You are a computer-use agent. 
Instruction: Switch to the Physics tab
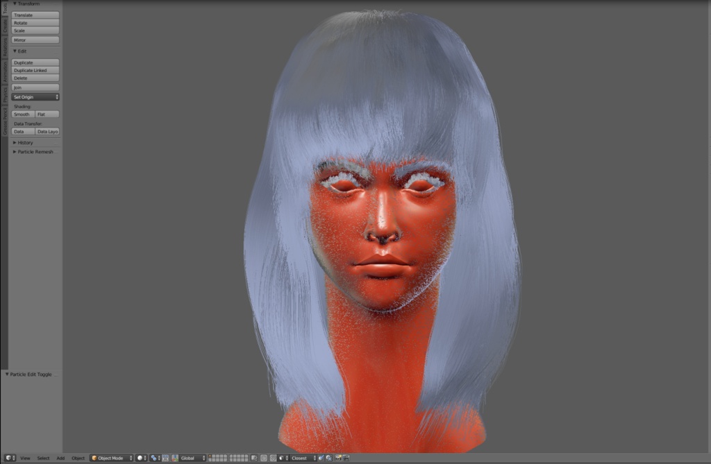point(5,95)
